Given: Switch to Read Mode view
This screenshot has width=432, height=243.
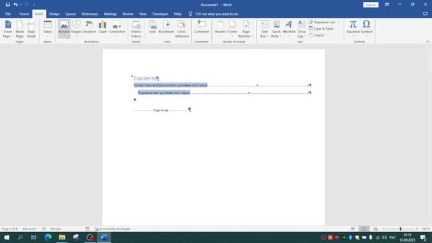Looking at the screenshot, I should [x=353, y=229].
